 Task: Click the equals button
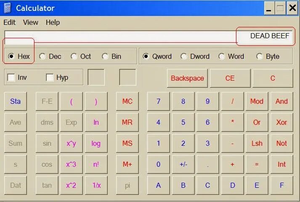click(257, 164)
